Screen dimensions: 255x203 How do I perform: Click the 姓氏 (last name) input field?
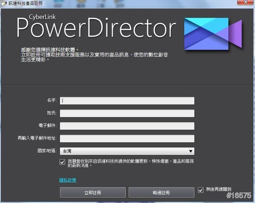click(127, 113)
